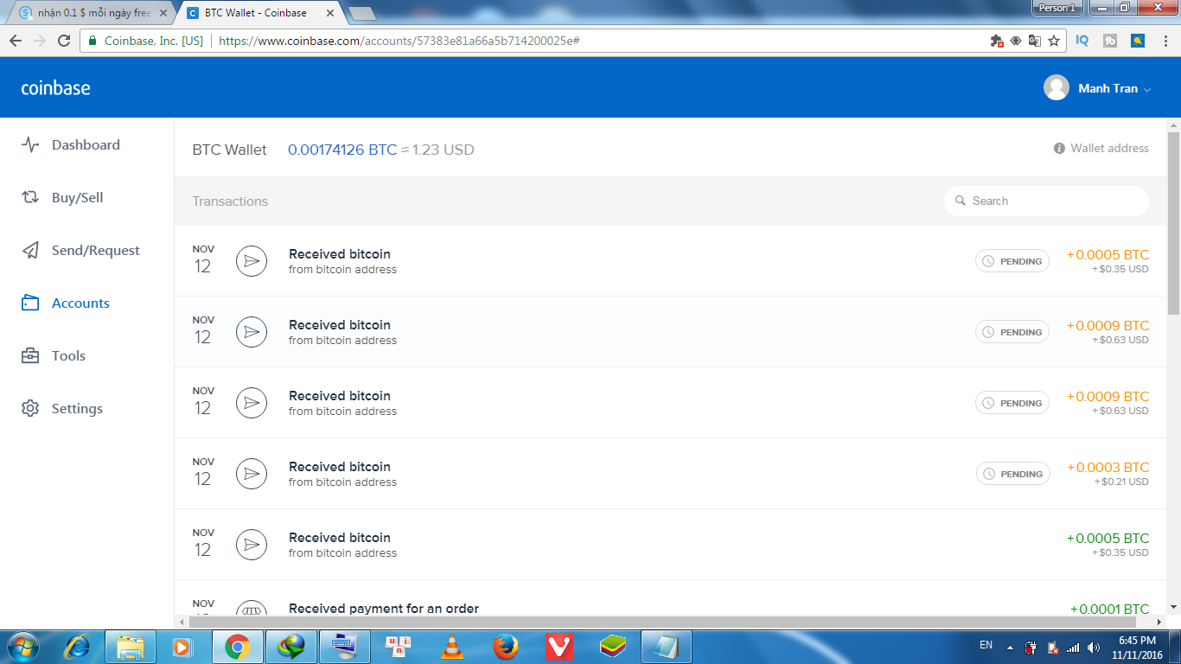Open the On-Screen Keyboard from the taskbar
This screenshot has height=664, width=1181.
click(345, 646)
